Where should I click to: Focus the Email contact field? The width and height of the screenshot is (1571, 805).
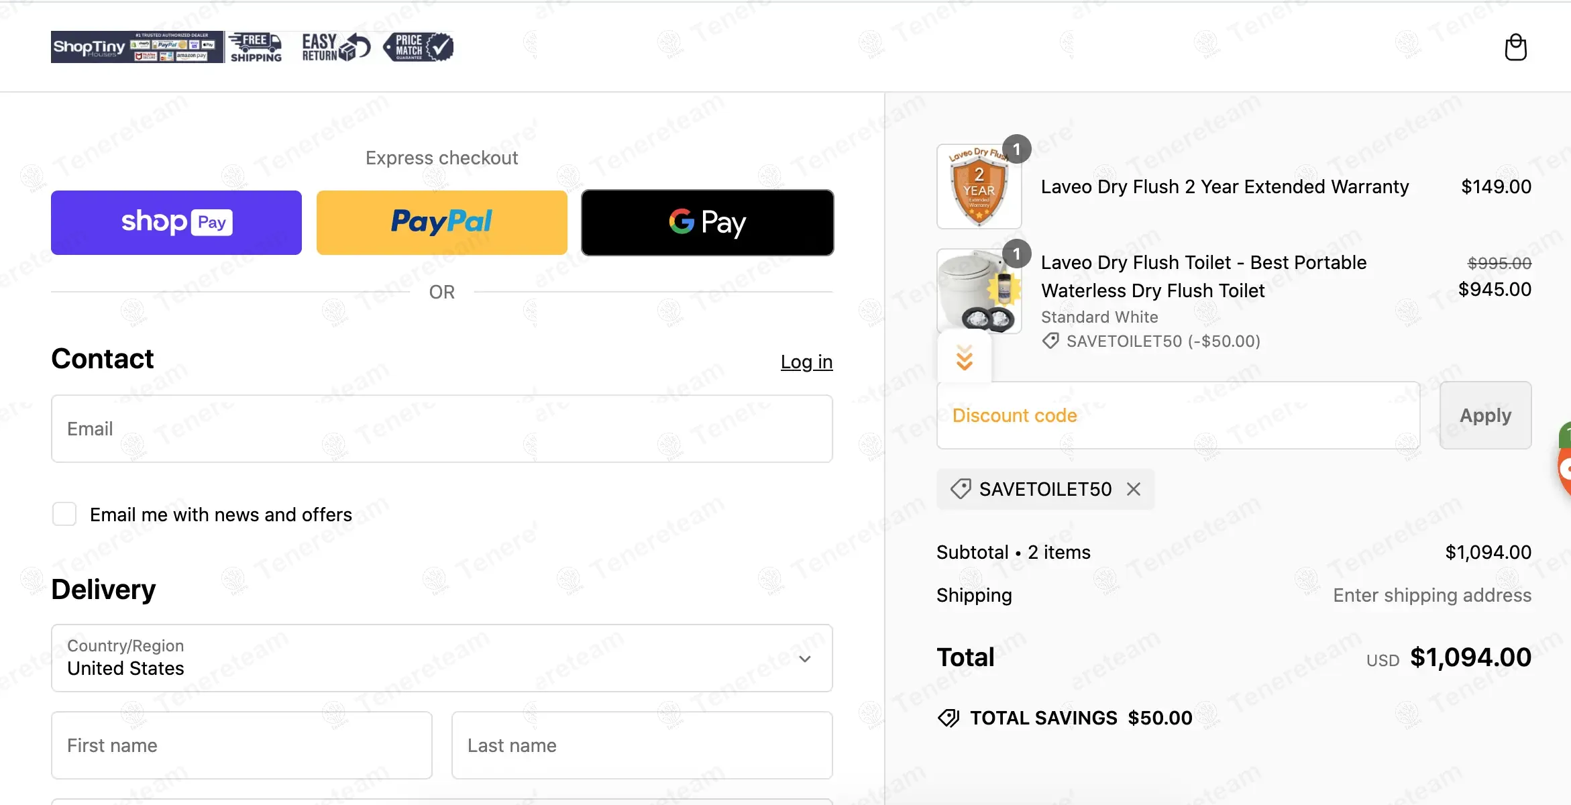(441, 429)
